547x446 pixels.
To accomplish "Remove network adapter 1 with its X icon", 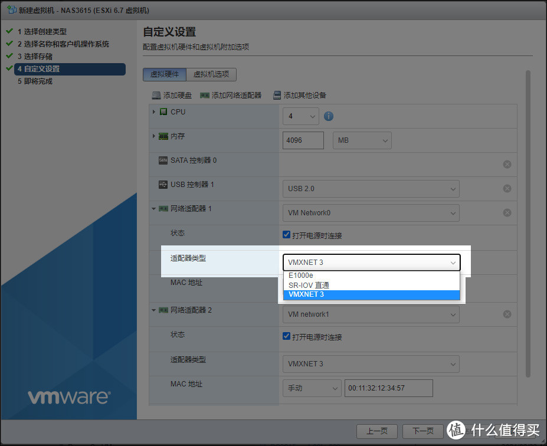I will click(507, 213).
